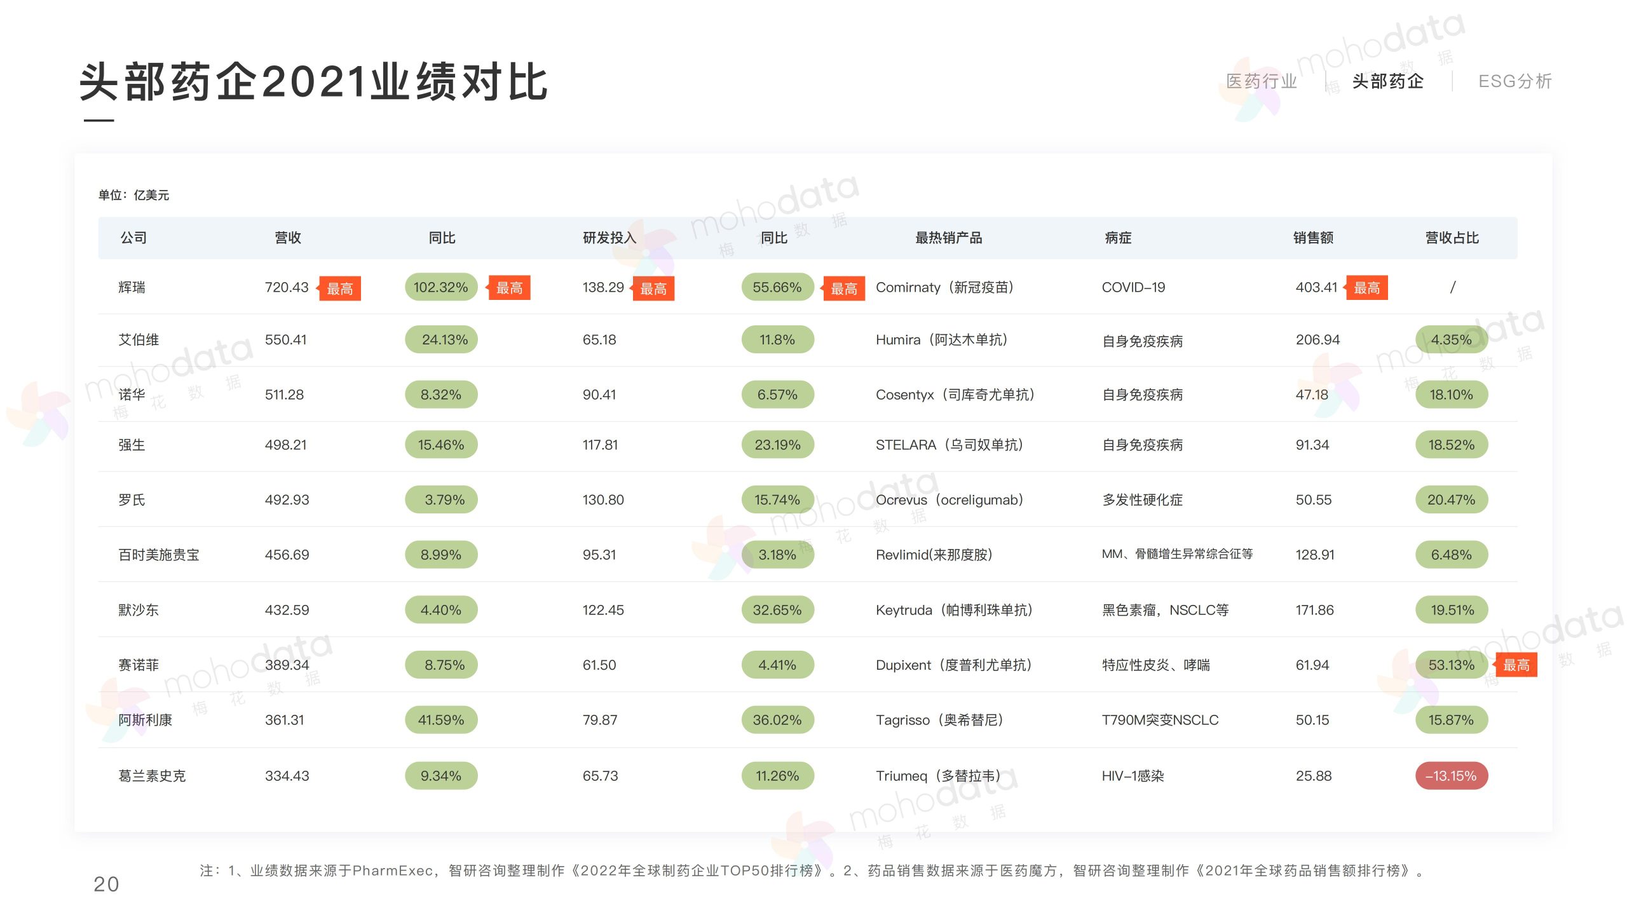The image size is (1627, 915).
Task: Click the 最高 tag next to 55.66%
Action: pyautogui.click(x=844, y=288)
